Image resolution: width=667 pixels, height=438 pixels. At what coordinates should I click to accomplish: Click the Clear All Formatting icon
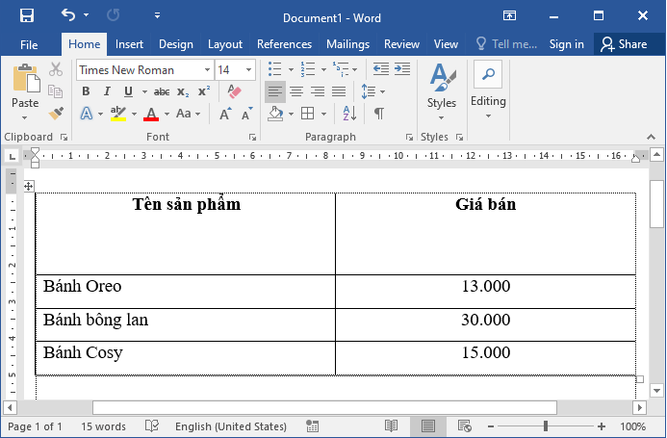[x=233, y=91]
